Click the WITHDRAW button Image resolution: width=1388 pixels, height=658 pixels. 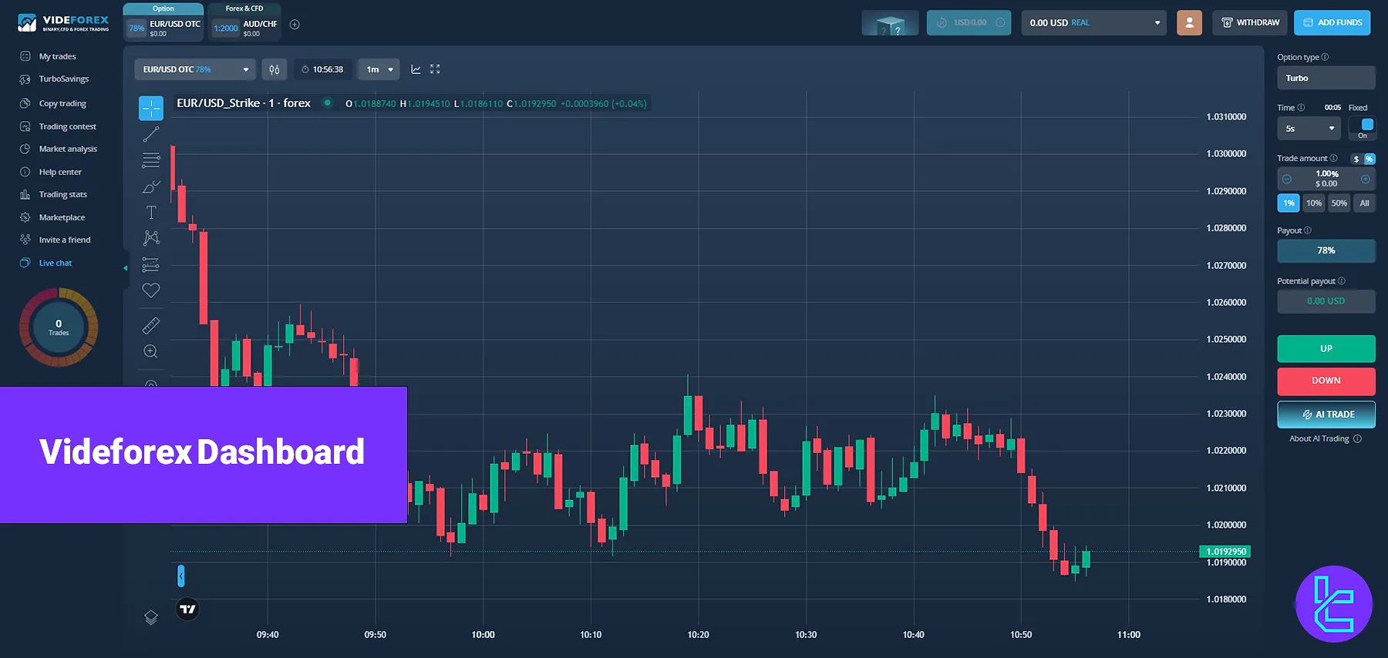click(1250, 22)
